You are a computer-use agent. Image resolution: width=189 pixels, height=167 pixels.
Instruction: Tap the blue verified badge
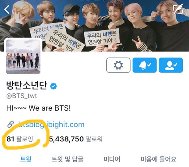coord(54,86)
